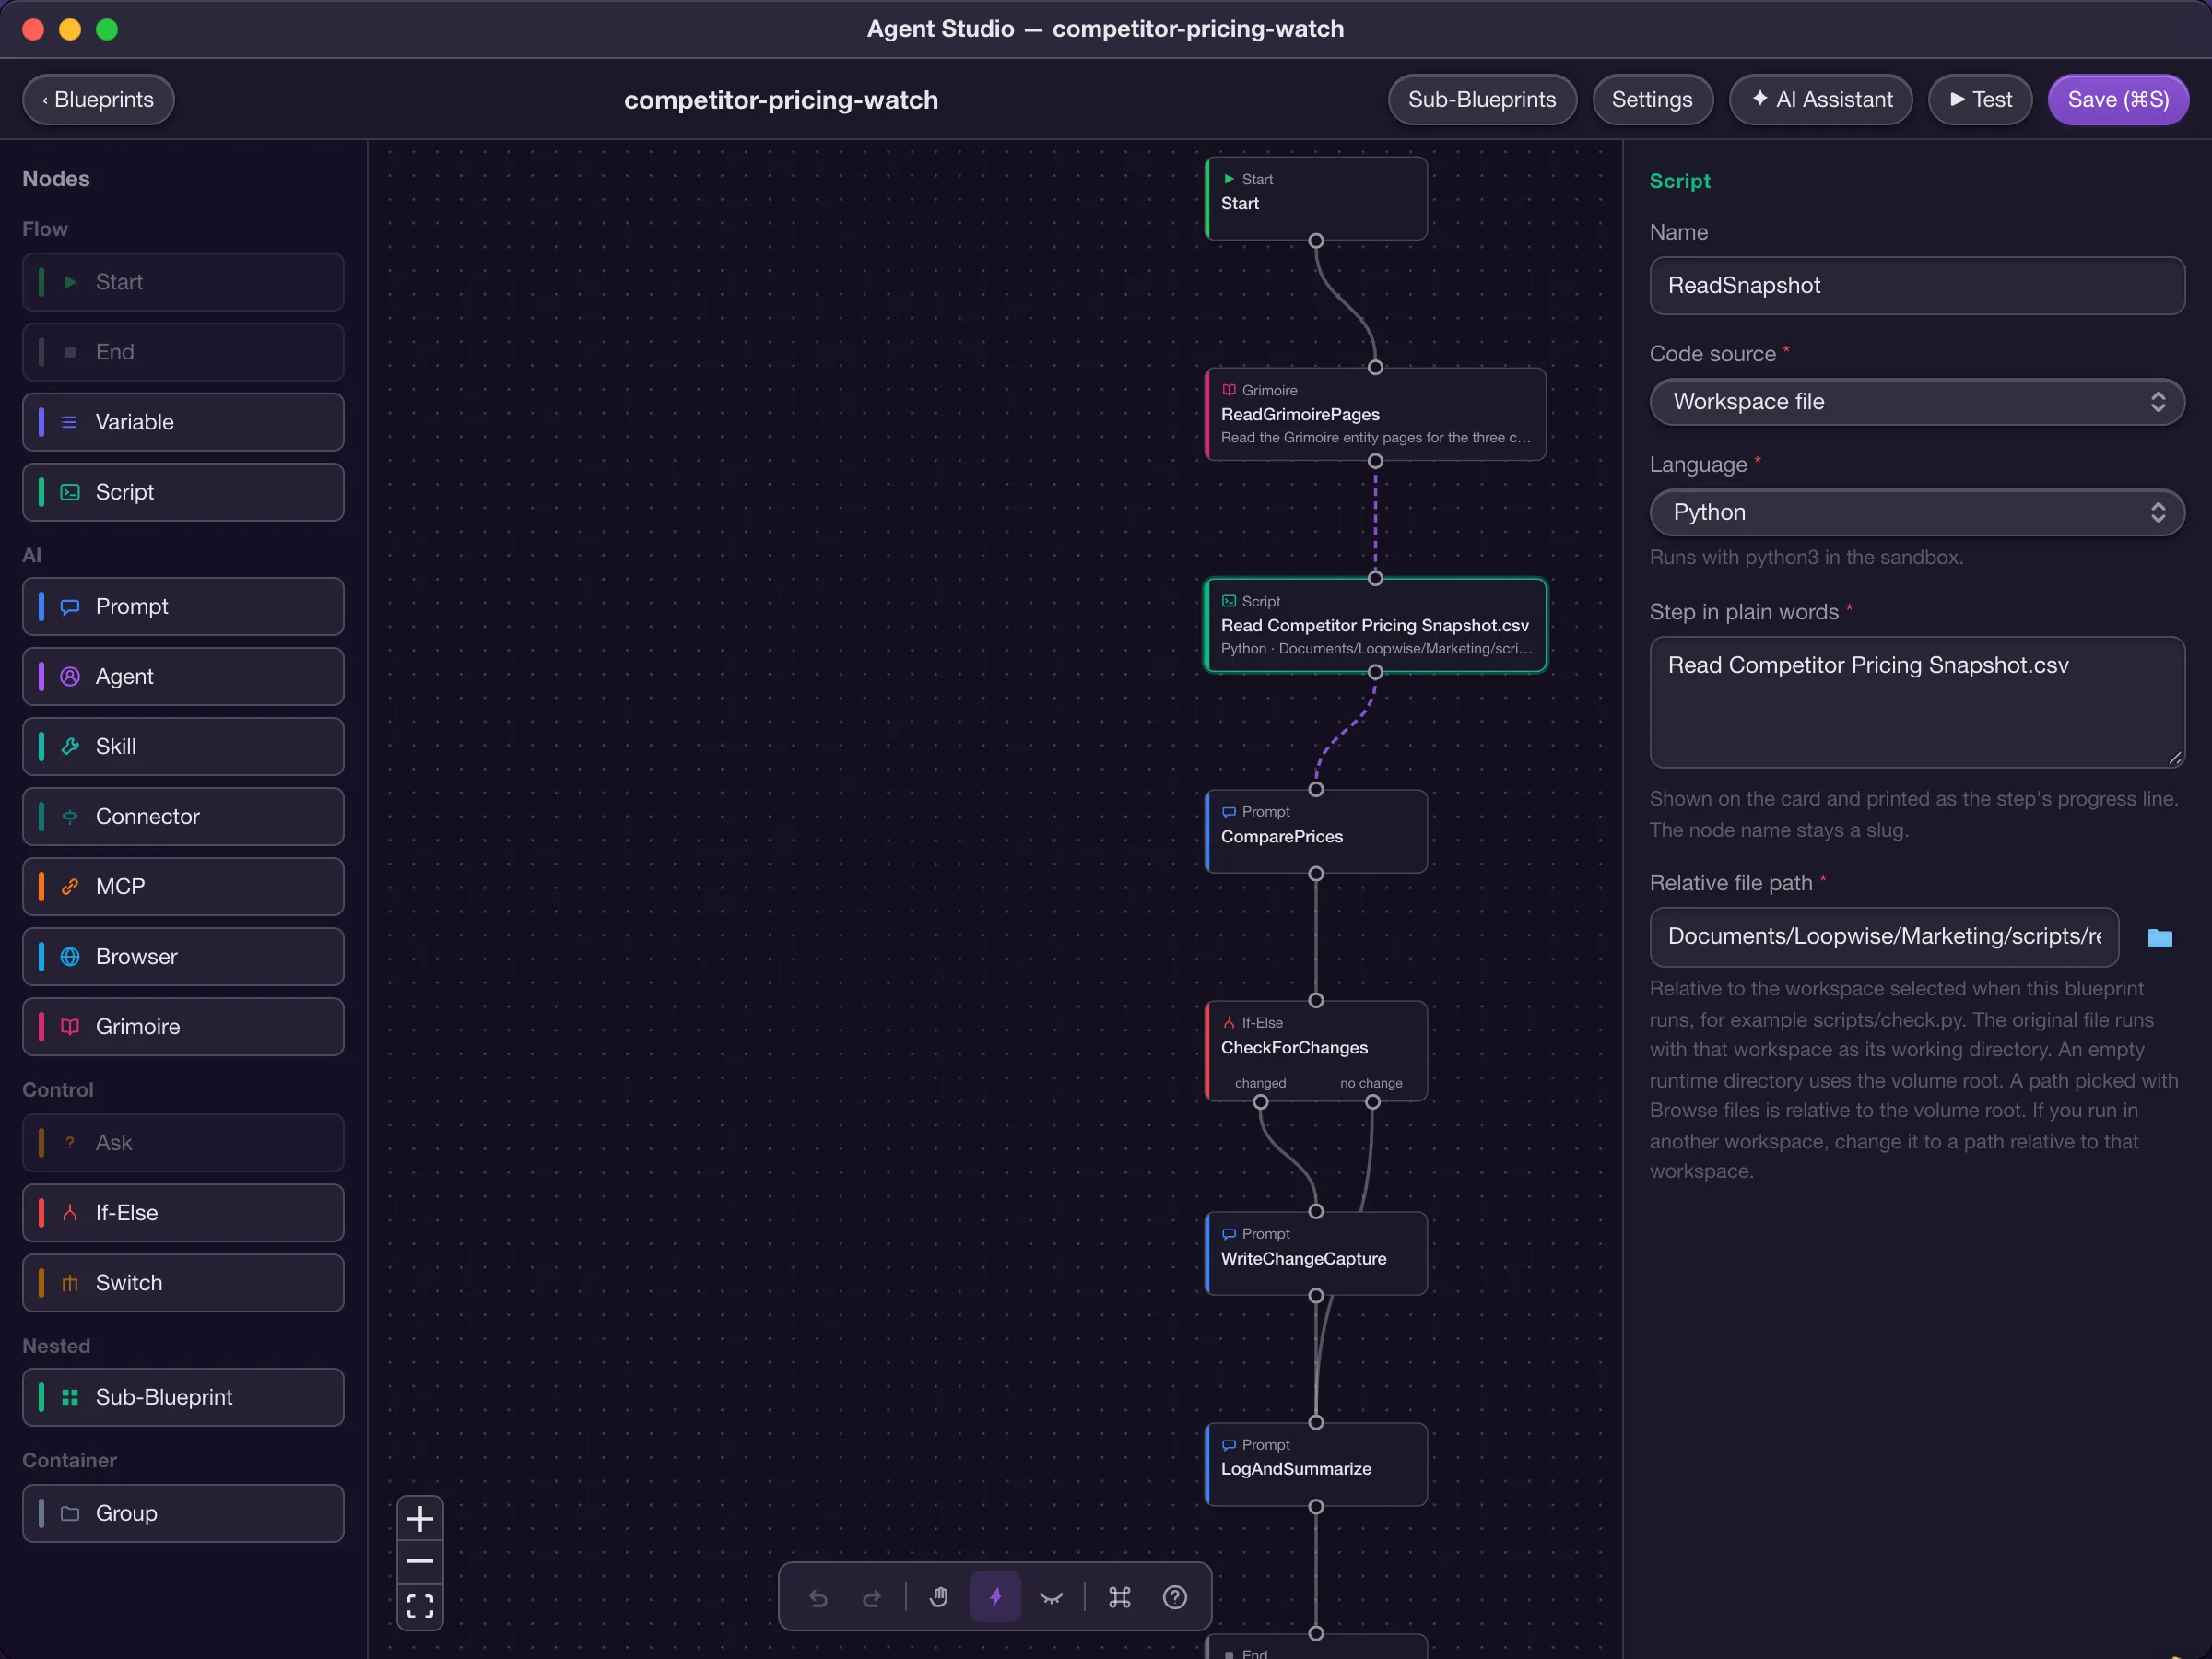The image size is (2212, 1659).
Task: Select the Script node in palette
Action: tap(183, 492)
